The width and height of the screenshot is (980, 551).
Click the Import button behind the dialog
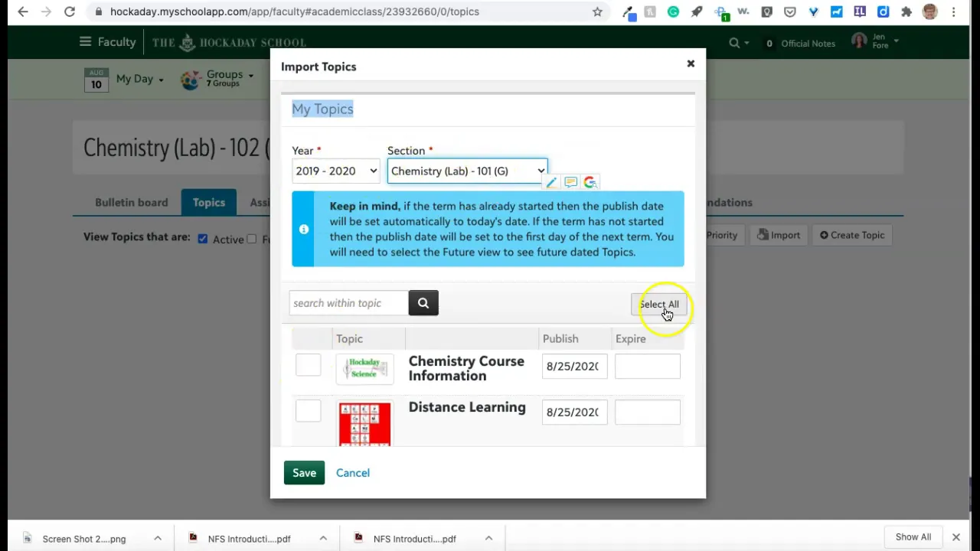pyautogui.click(x=779, y=235)
